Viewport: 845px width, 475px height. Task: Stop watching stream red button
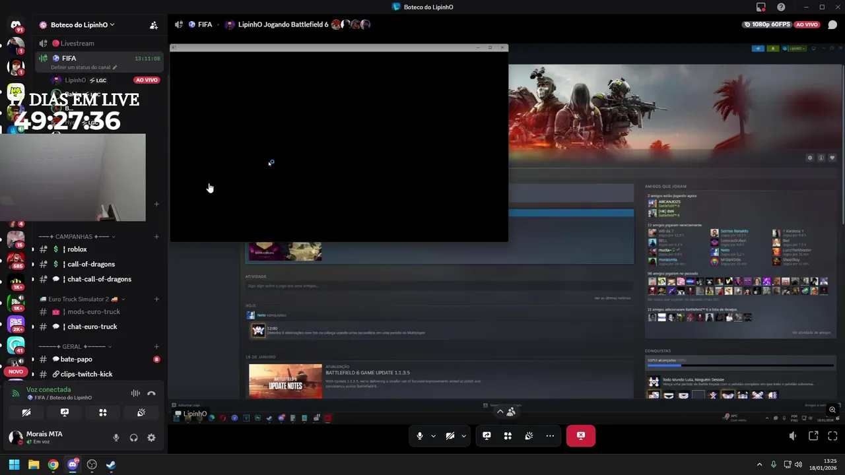click(581, 435)
